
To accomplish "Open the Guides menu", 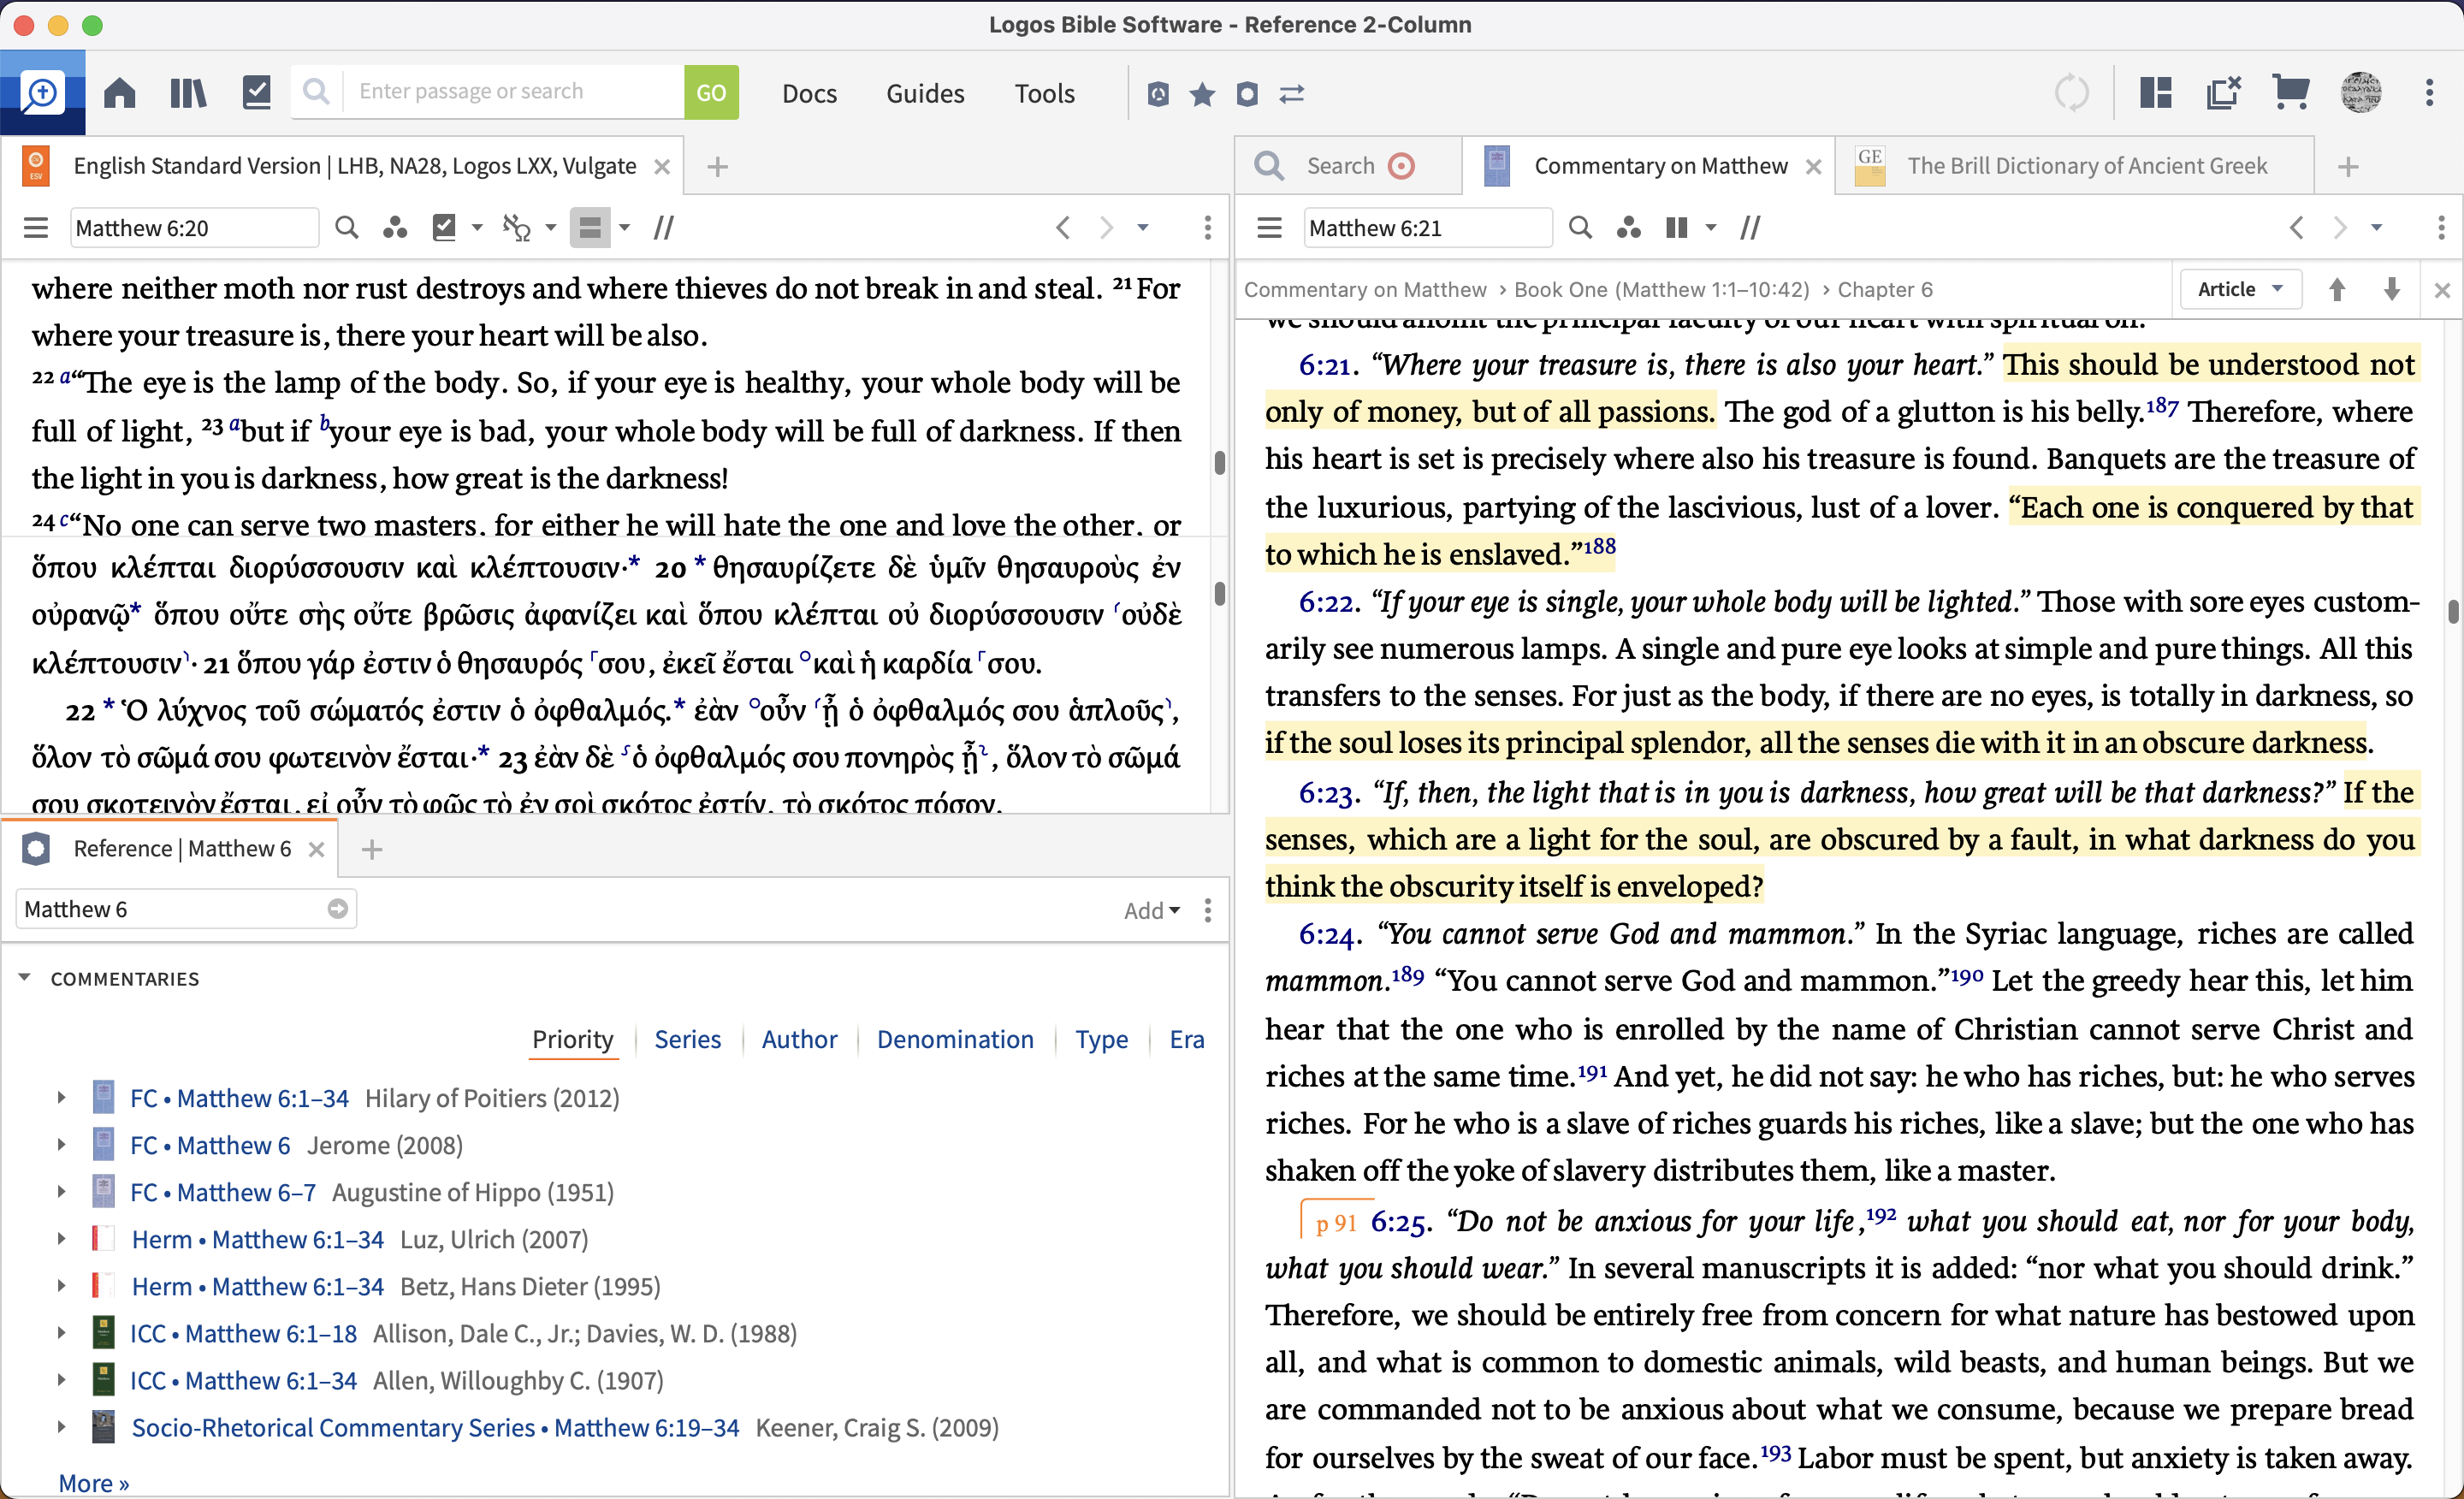I will tap(924, 94).
